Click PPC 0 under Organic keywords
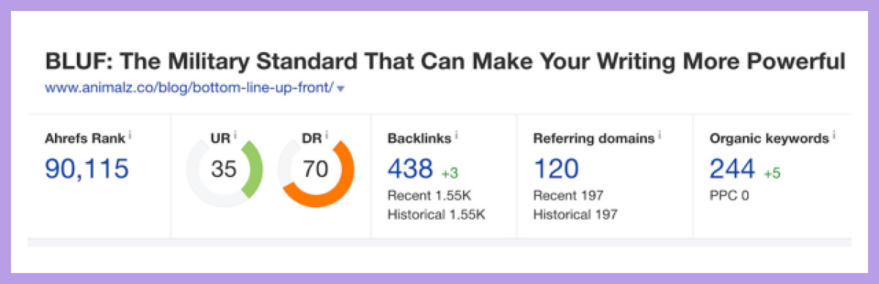879x284 pixels. pos(730,196)
